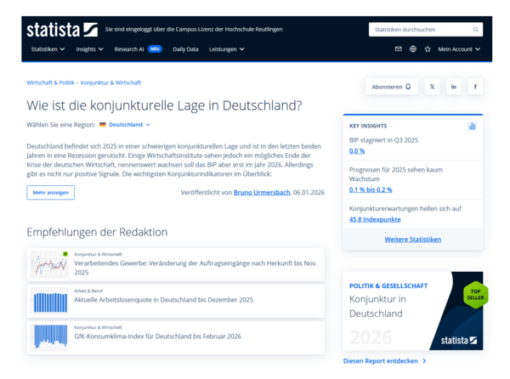
Task: Click the search magnifier icon
Action: (x=476, y=30)
